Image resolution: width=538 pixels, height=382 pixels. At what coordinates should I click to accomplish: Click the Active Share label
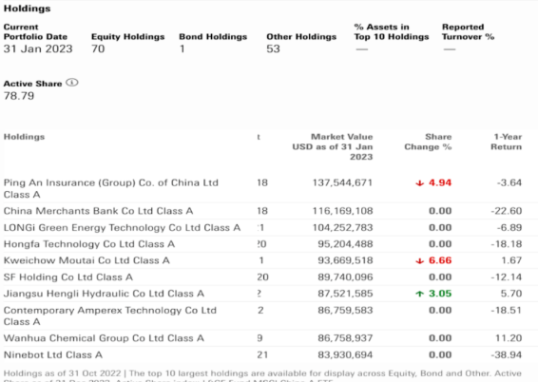tap(32, 84)
